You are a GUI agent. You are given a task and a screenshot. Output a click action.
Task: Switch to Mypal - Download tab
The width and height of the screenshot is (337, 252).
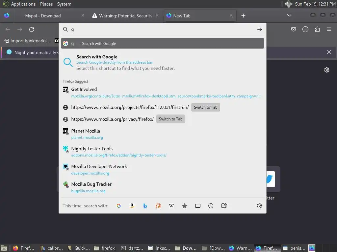point(50,16)
